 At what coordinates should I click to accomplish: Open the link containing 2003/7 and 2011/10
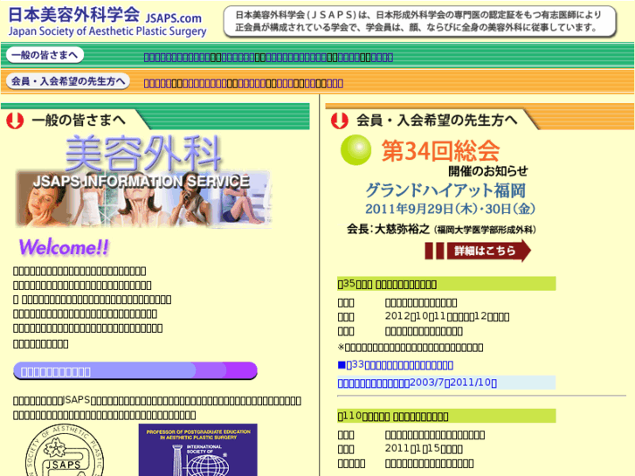coord(418,383)
